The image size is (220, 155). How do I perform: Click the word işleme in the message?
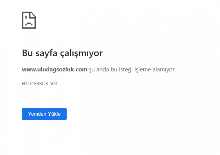143,69
